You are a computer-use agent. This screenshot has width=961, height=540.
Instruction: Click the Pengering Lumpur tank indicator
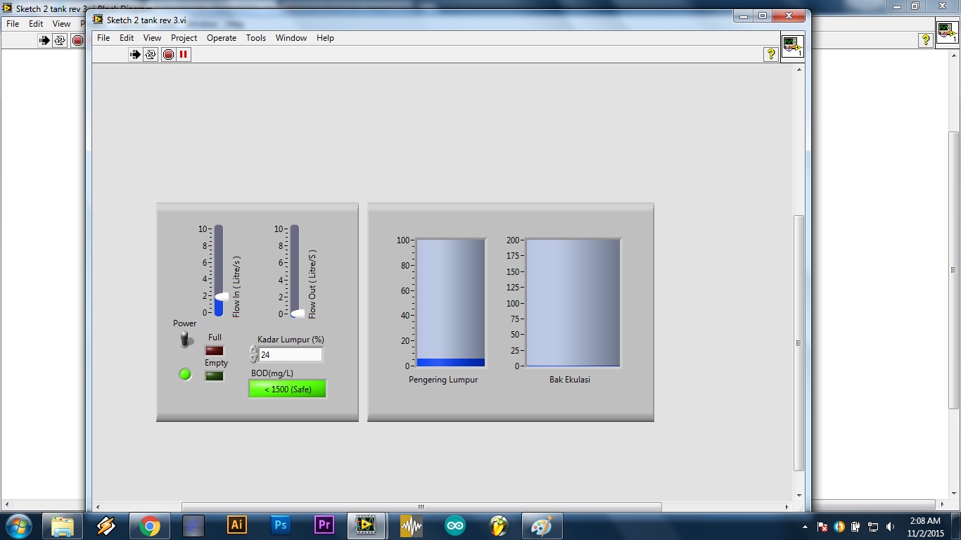pyautogui.click(x=450, y=303)
